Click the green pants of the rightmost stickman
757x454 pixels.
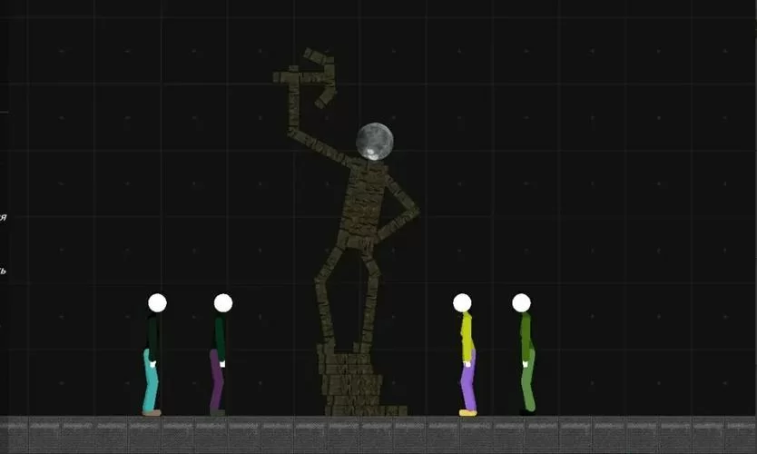coord(527,383)
